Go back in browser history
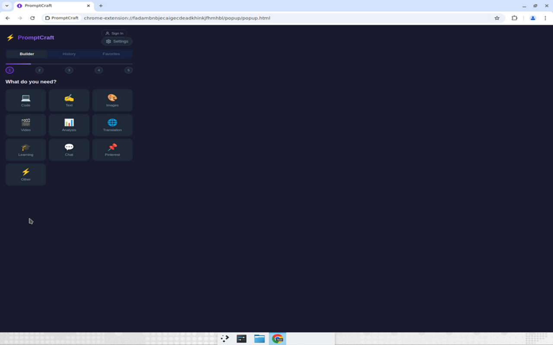Viewport: 553px width, 345px height. 8,18
